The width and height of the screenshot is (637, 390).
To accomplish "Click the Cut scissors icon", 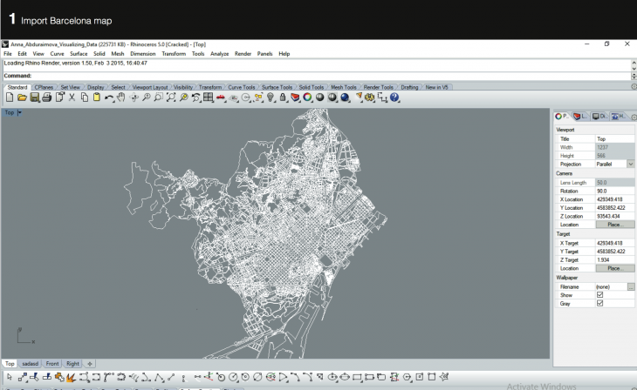I will pos(72,97).
